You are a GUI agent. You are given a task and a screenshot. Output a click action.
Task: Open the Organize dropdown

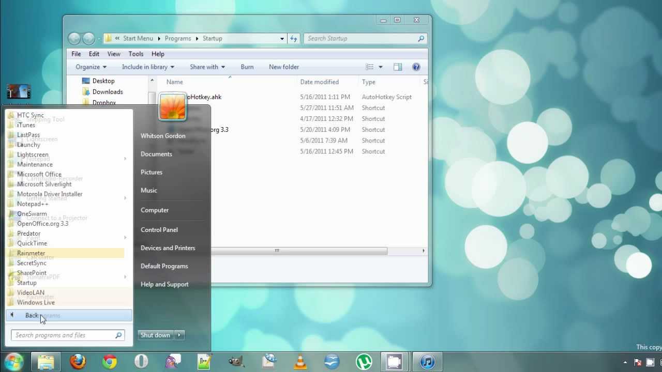tap(91, 67)
